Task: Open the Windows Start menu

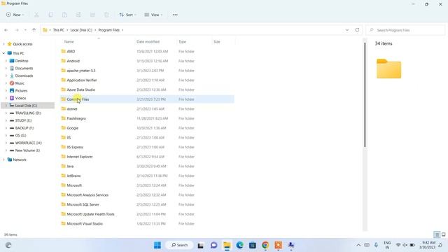Action: point(157,245)
